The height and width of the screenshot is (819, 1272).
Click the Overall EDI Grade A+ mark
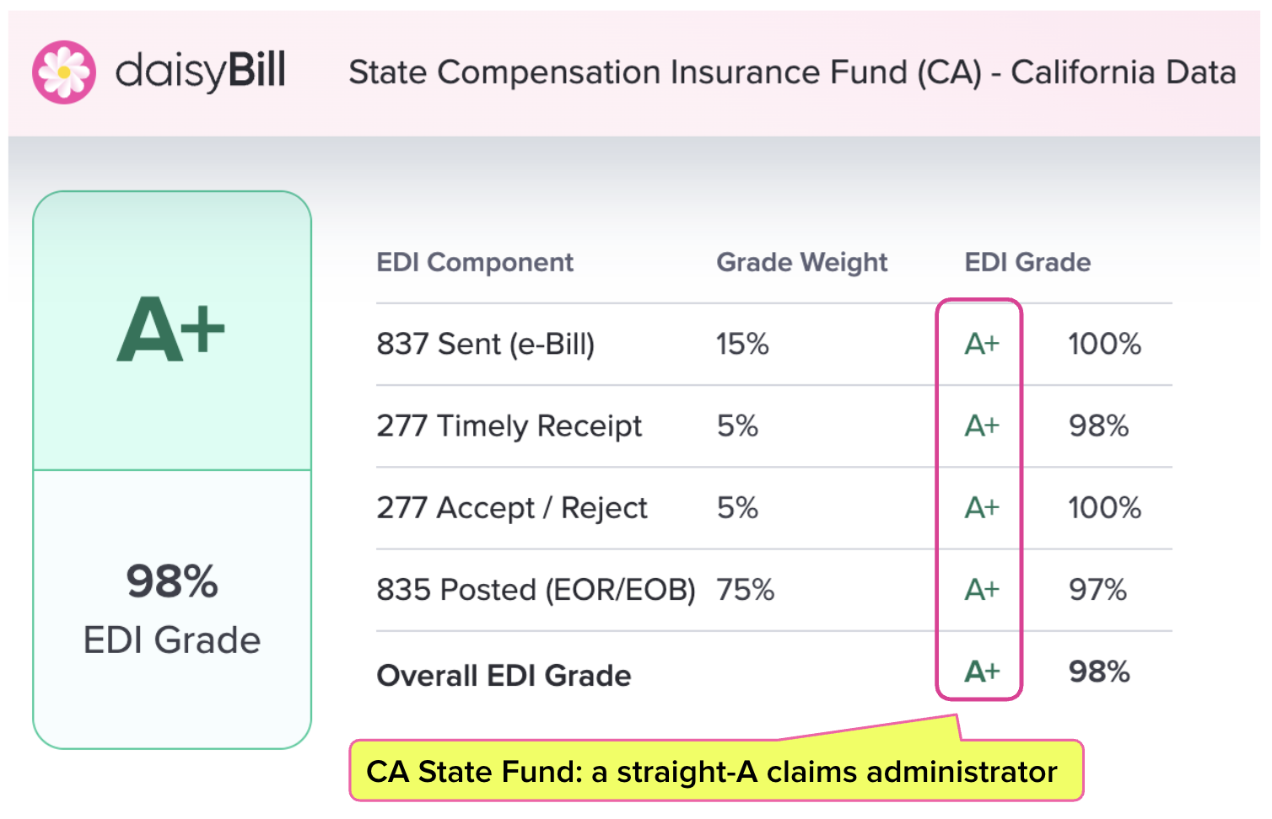tap(982, 672)
